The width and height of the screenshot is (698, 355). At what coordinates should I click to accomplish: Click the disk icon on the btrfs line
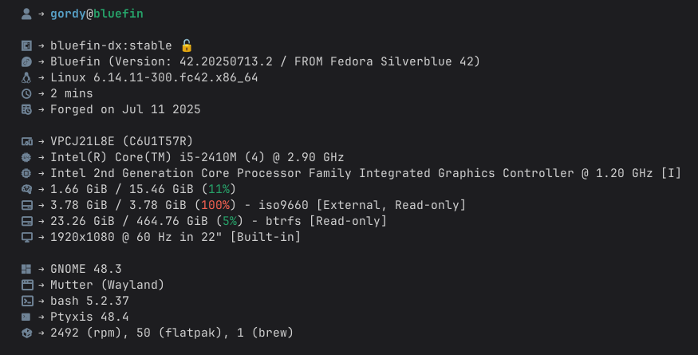coord(26,221)
